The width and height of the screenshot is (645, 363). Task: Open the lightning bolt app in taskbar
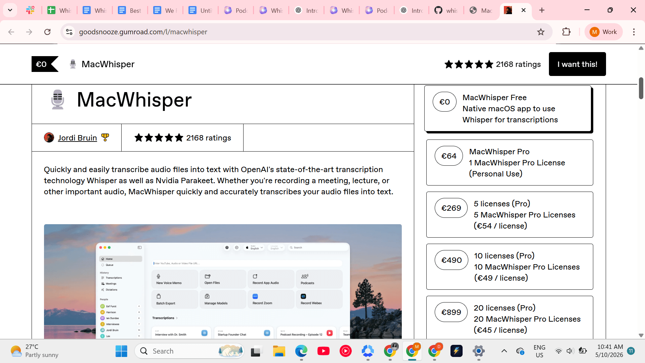point(456,351)
